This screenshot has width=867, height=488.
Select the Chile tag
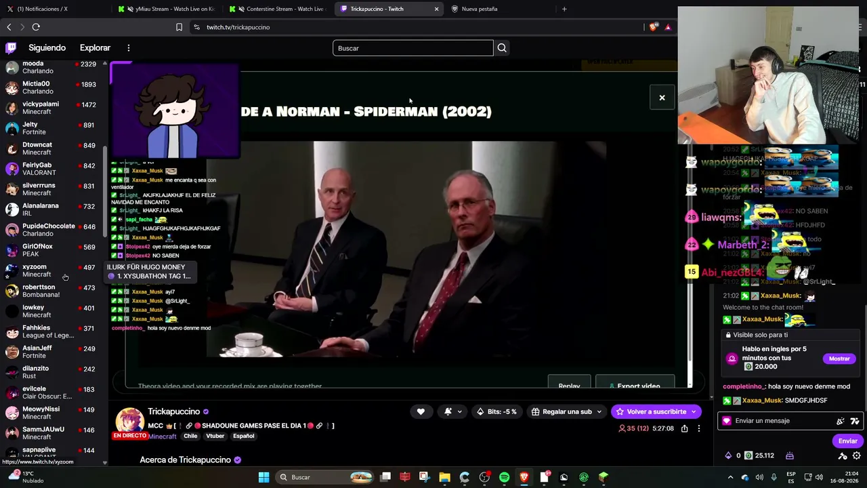coord(190,436)
